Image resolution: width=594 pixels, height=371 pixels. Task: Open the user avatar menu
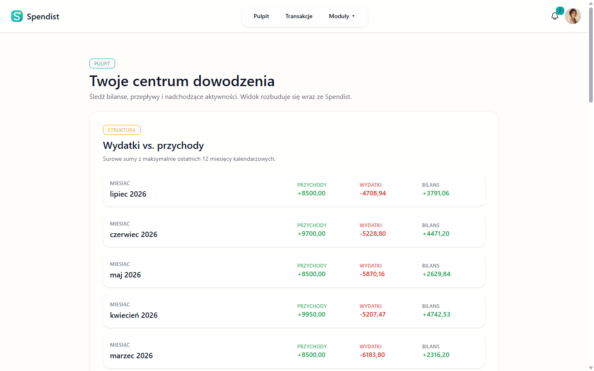[x=573, y=16]
